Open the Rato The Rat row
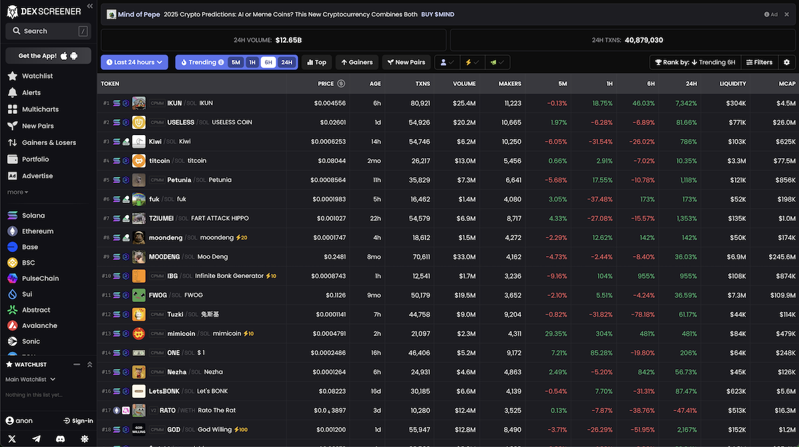The image size is (799, 447). (448, 410)
